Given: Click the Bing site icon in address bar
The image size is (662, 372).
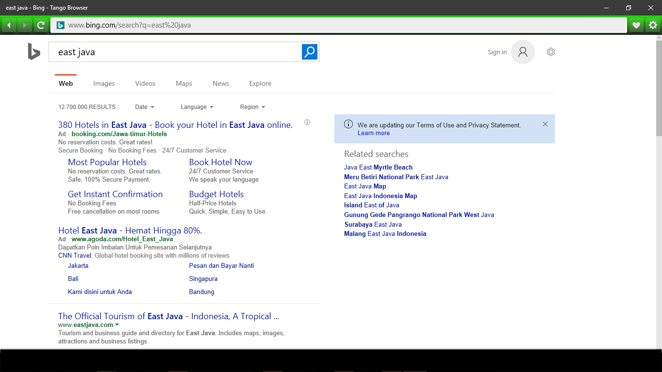Looking at the screenshot, I should click(x=61, y=25).
